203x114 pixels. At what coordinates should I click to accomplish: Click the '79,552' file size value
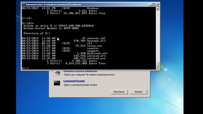[80, 46]
